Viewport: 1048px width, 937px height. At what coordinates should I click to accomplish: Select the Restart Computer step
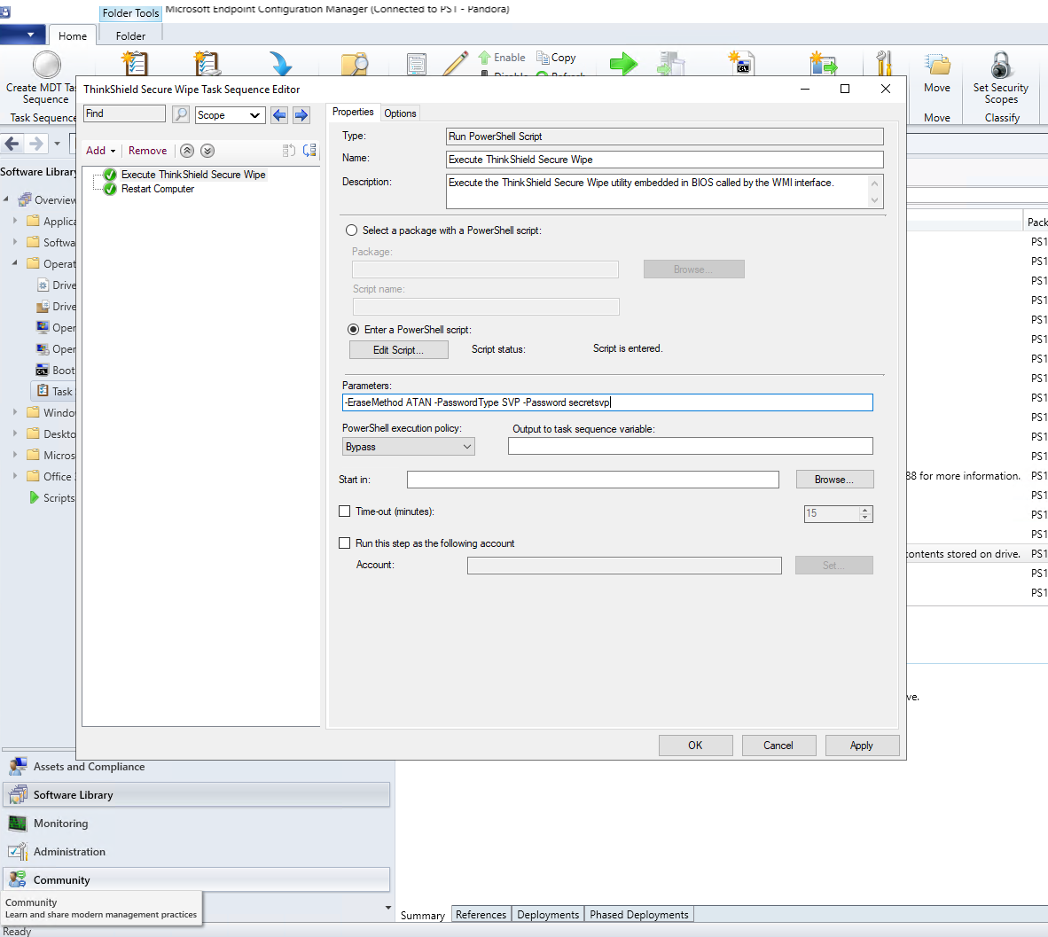coord(158,189)
